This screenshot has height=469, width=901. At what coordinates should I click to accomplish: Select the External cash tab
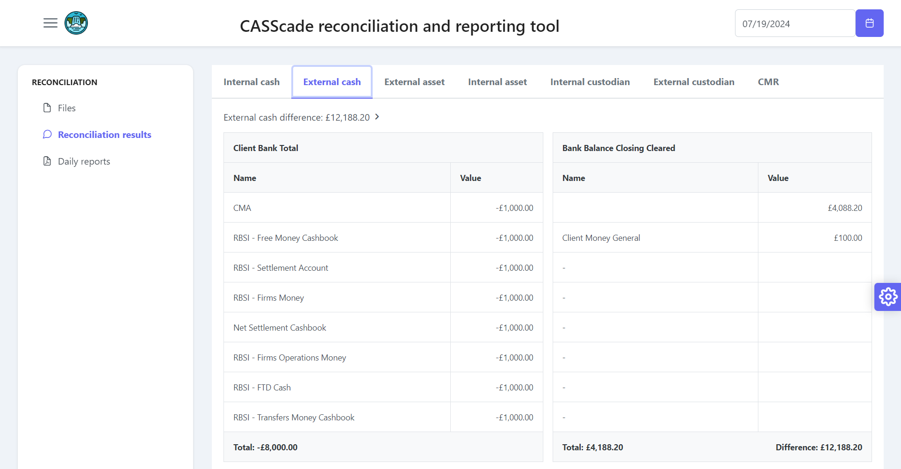coord(332,82)
